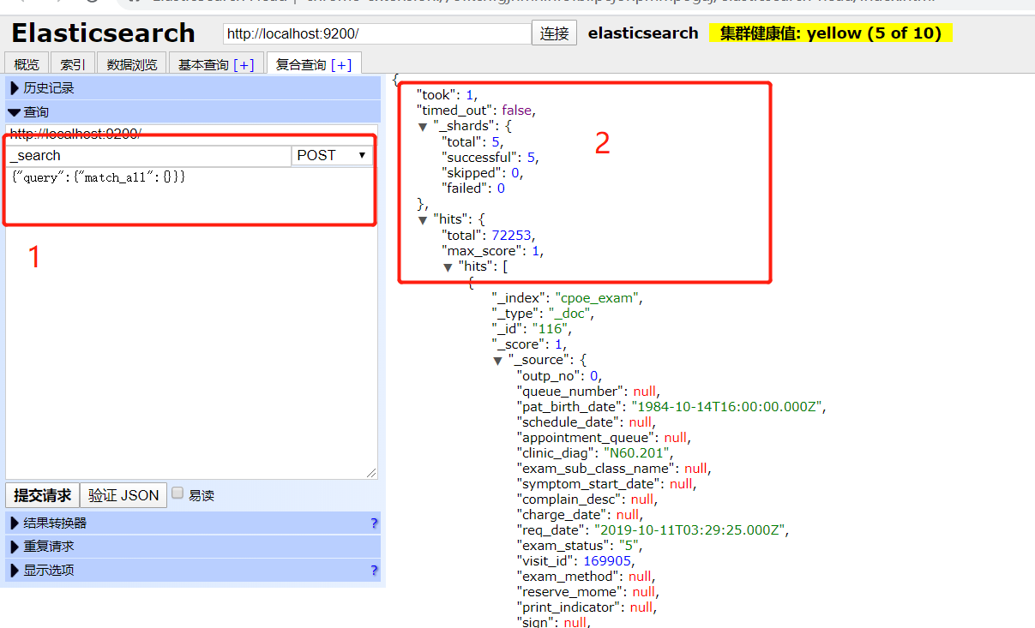
Task: Collapse the 查询 section
Action: coord(193,112)
